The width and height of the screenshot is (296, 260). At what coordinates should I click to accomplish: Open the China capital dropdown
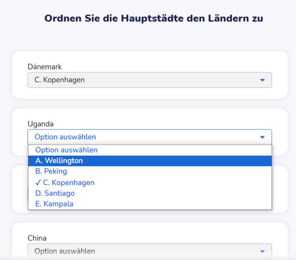pyautogui.click(x=149, y=251)
